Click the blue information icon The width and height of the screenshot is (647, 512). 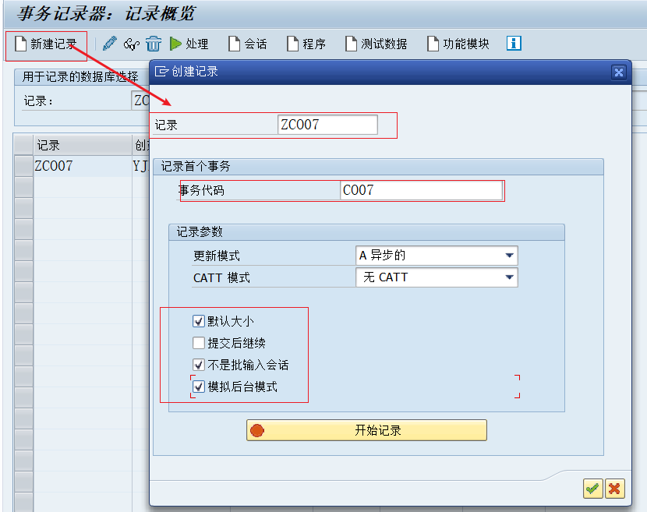(x=514, y=44)
